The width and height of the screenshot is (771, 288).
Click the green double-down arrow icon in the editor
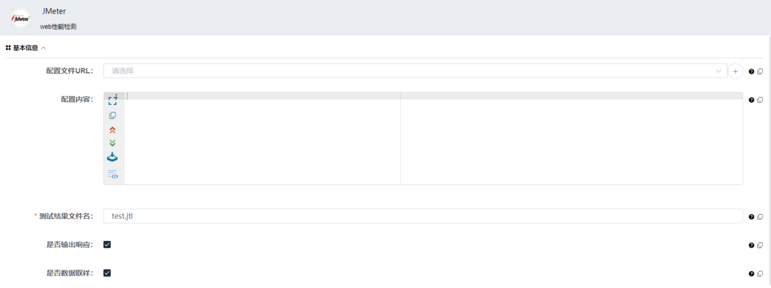pyautogui.click(x=113, y=143)
